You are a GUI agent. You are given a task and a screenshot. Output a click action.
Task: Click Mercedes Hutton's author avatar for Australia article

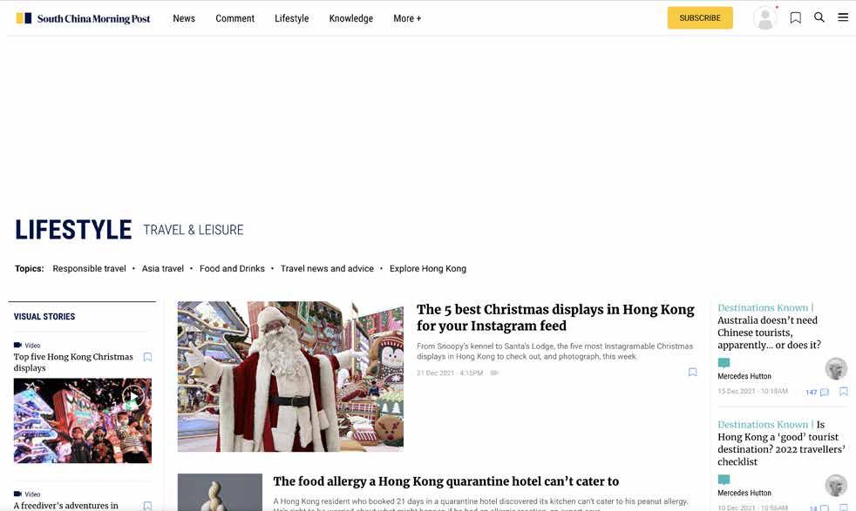coord(836,368)
